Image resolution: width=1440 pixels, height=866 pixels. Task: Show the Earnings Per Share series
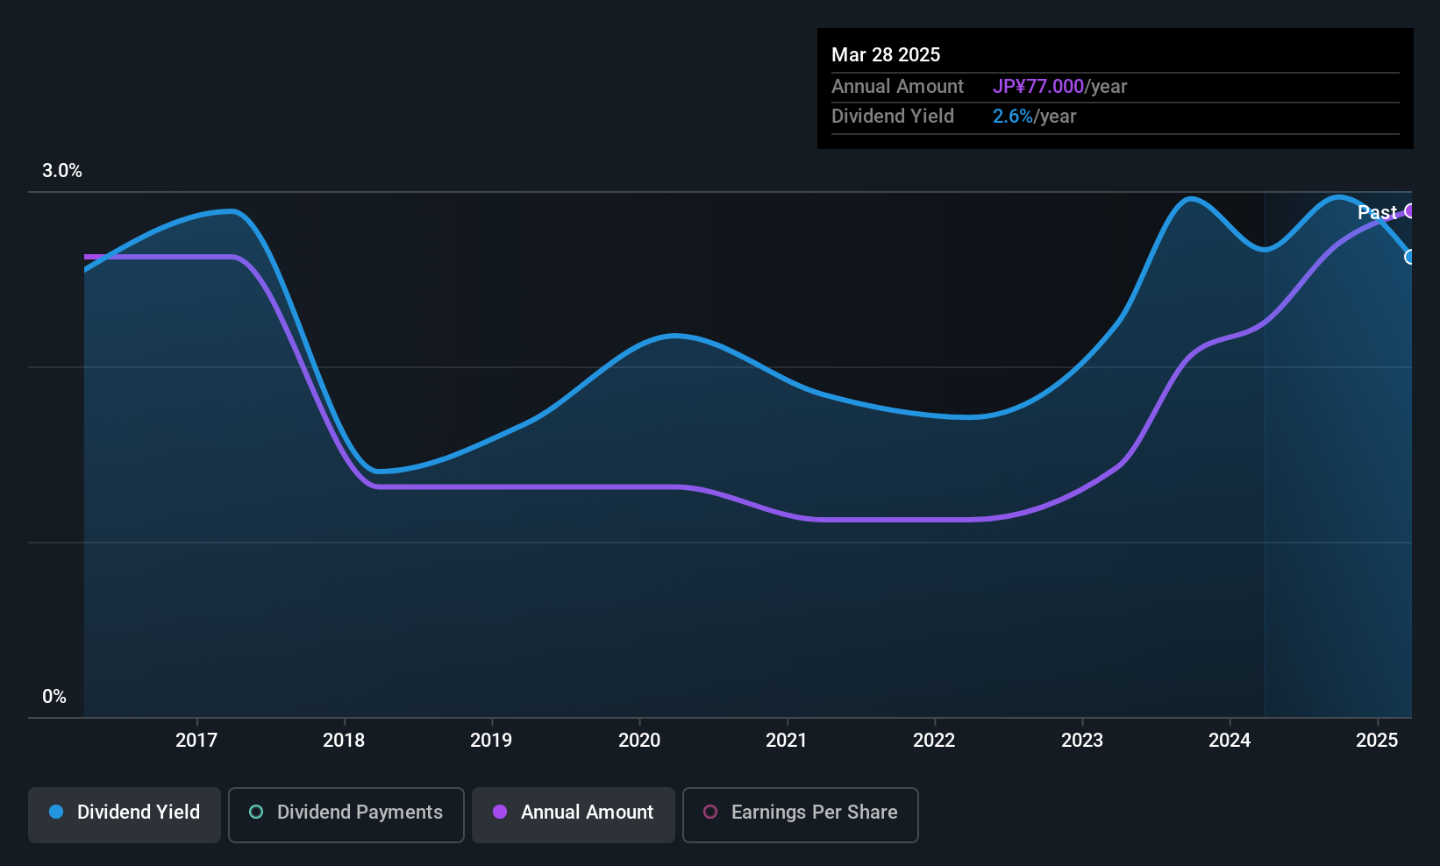(800, 814)
